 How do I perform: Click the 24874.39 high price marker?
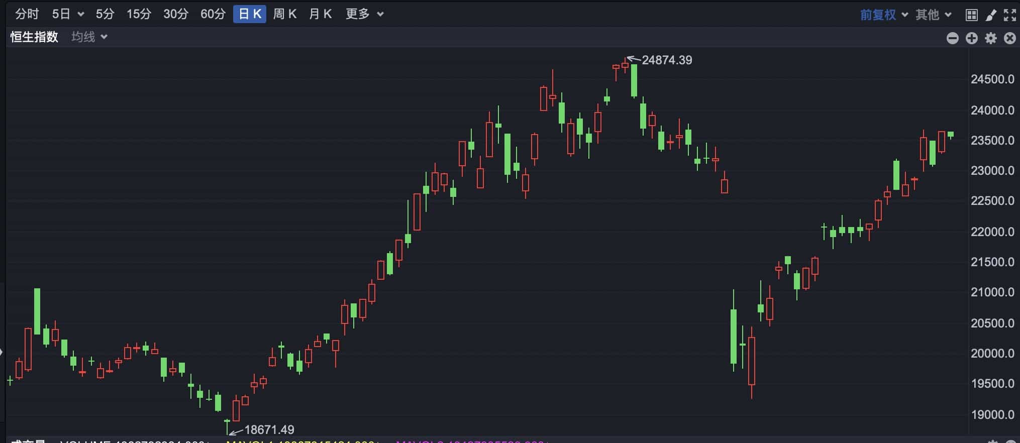click(x=666, y=60)
